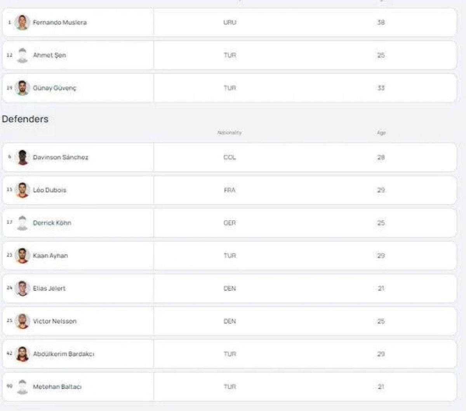Click age 38 in Muslera's row
466x411 pixels.
[x=381, y=23]
